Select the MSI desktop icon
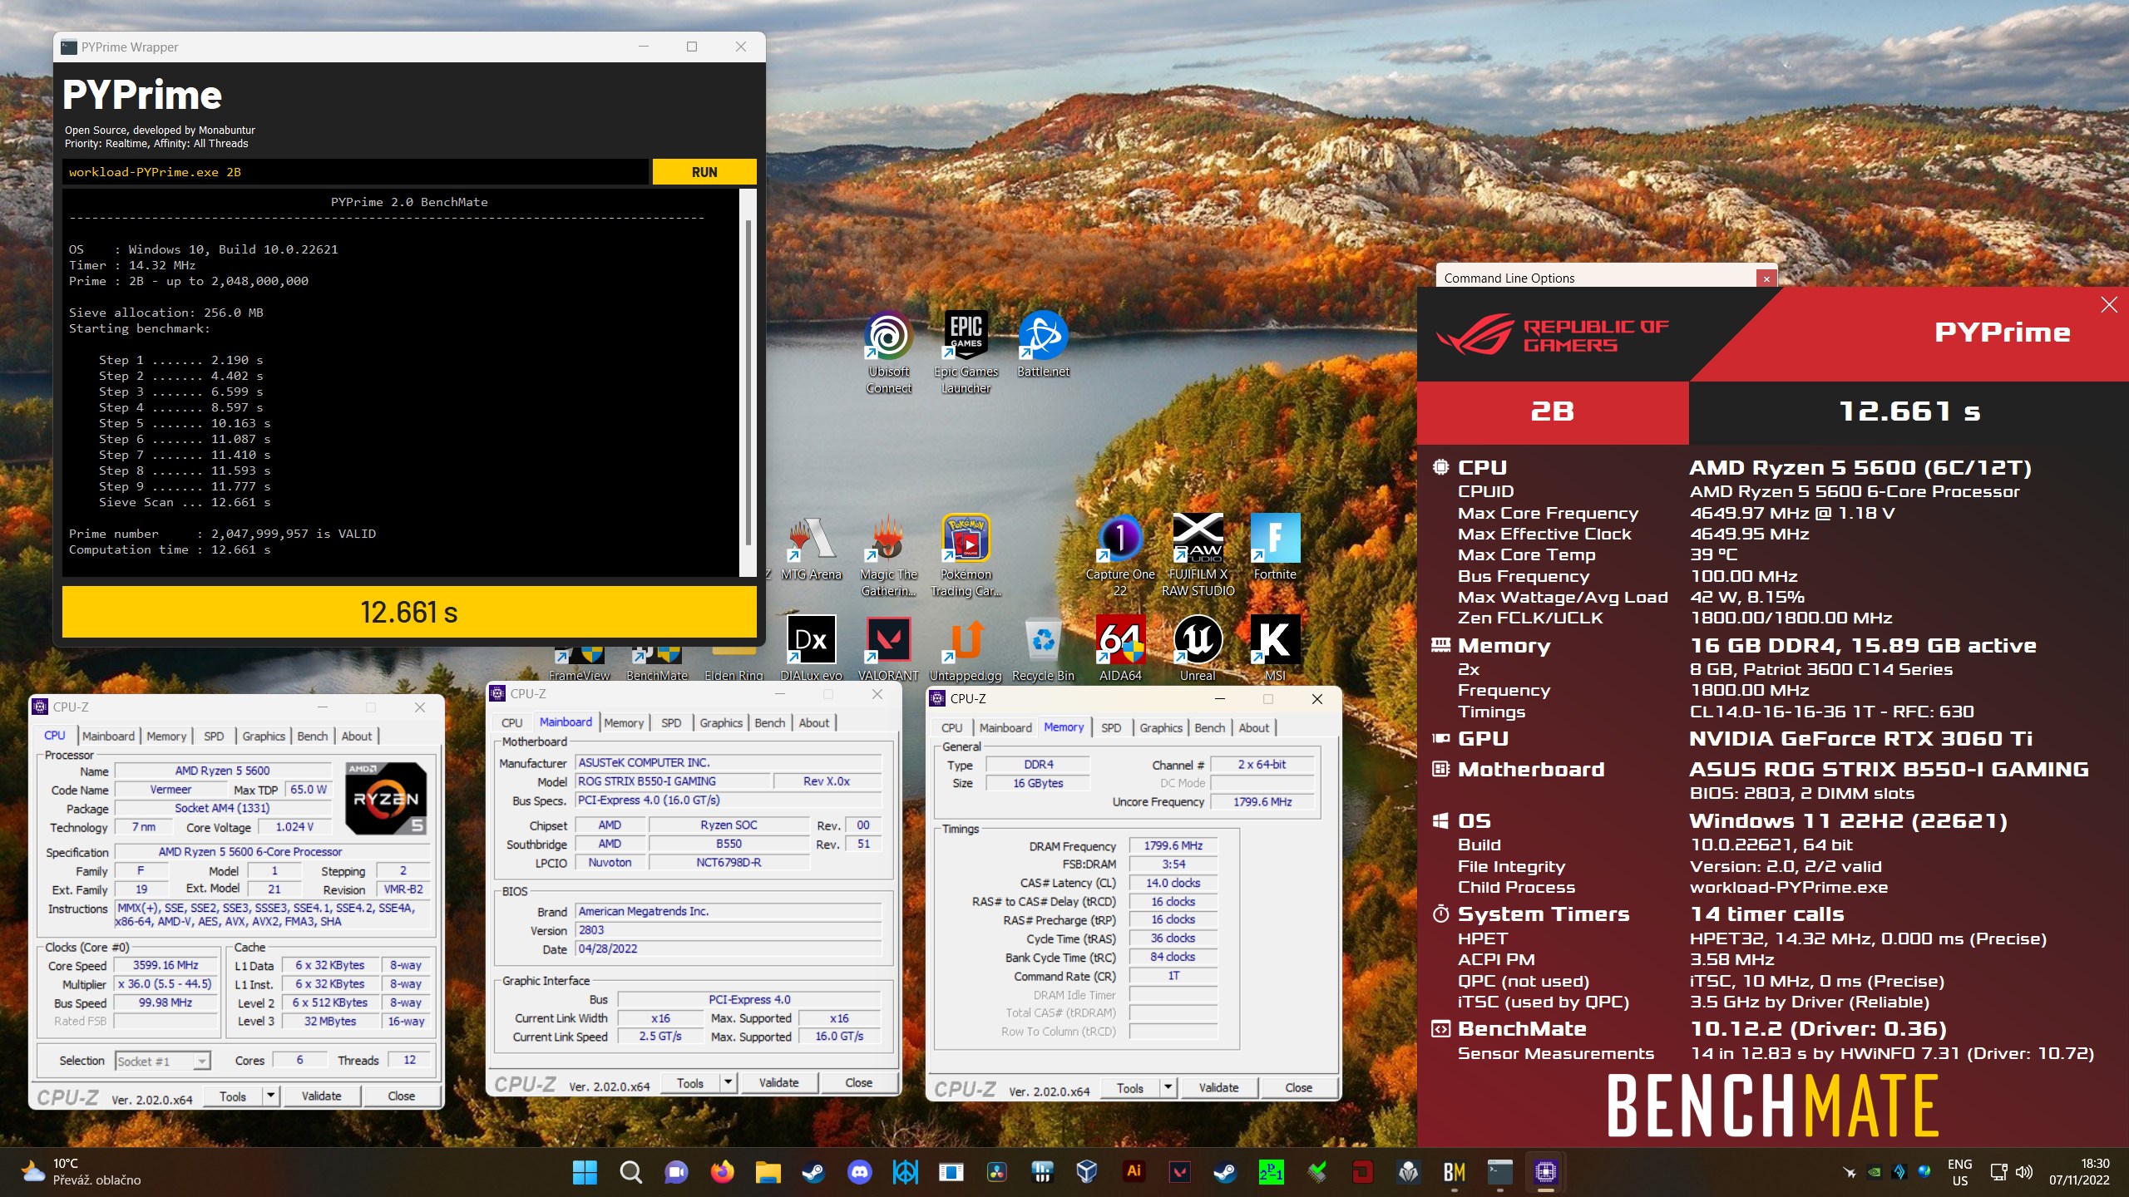Viewport: 2129px width, 1197px height. pyautogui.click(x=1275, y=648)
